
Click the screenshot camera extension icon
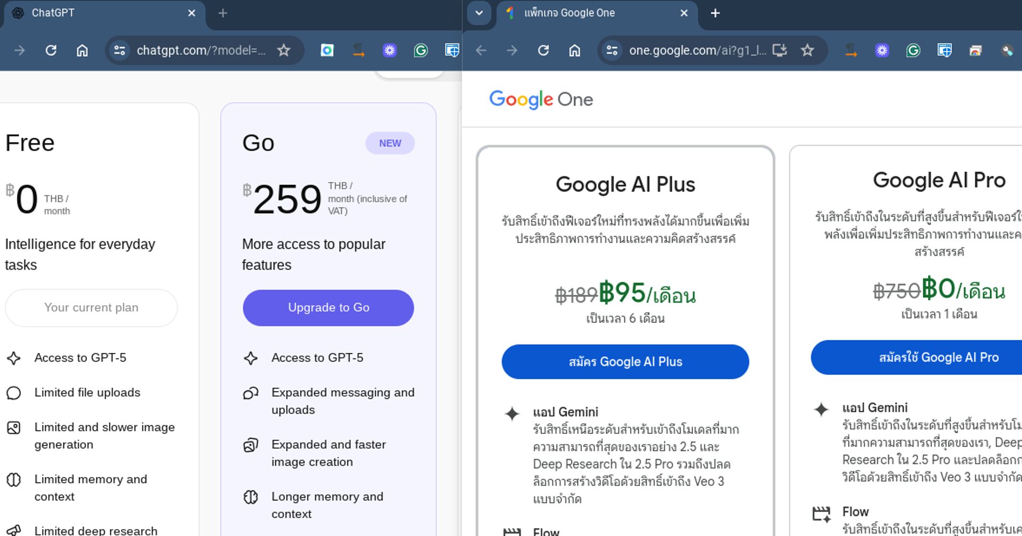327,51
